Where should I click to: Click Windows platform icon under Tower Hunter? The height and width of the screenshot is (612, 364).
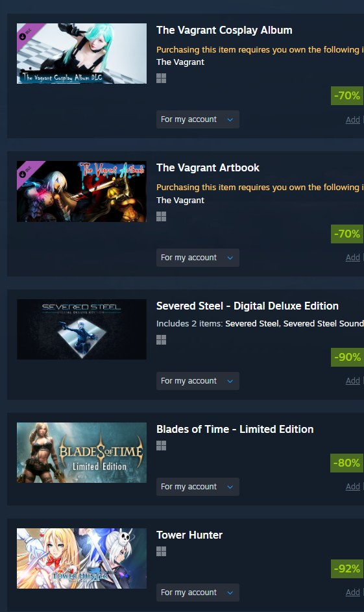[x=161, y=552]
